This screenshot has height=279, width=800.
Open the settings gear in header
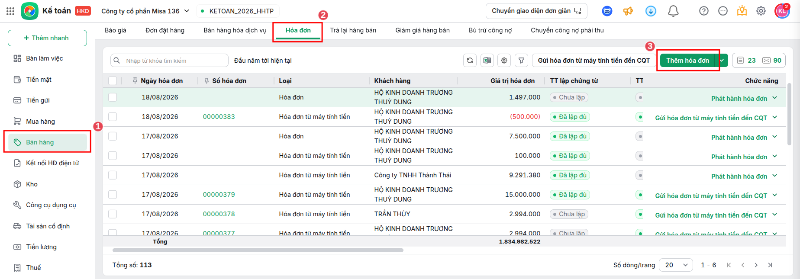click(x=761, y=11)
